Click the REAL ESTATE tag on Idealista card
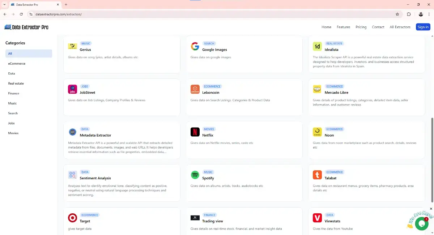The height and width of the screenshot is (235, 434). (335, 43)
